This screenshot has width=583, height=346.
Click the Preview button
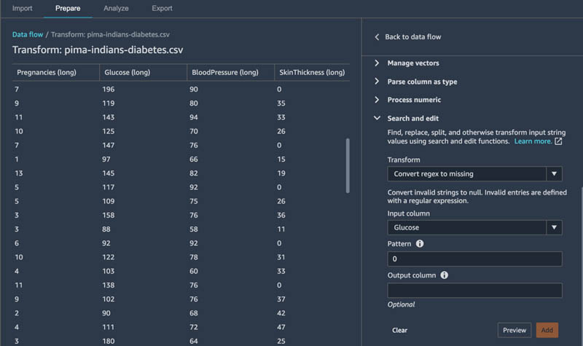point(514,330)
